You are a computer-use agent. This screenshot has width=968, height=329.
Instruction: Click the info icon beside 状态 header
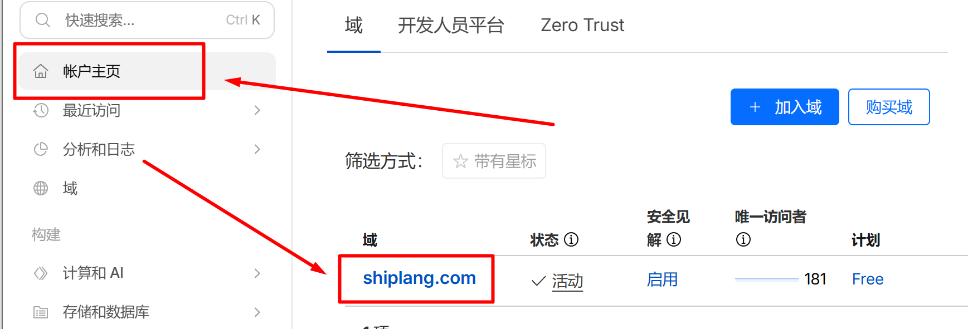[x=571, y=239]
